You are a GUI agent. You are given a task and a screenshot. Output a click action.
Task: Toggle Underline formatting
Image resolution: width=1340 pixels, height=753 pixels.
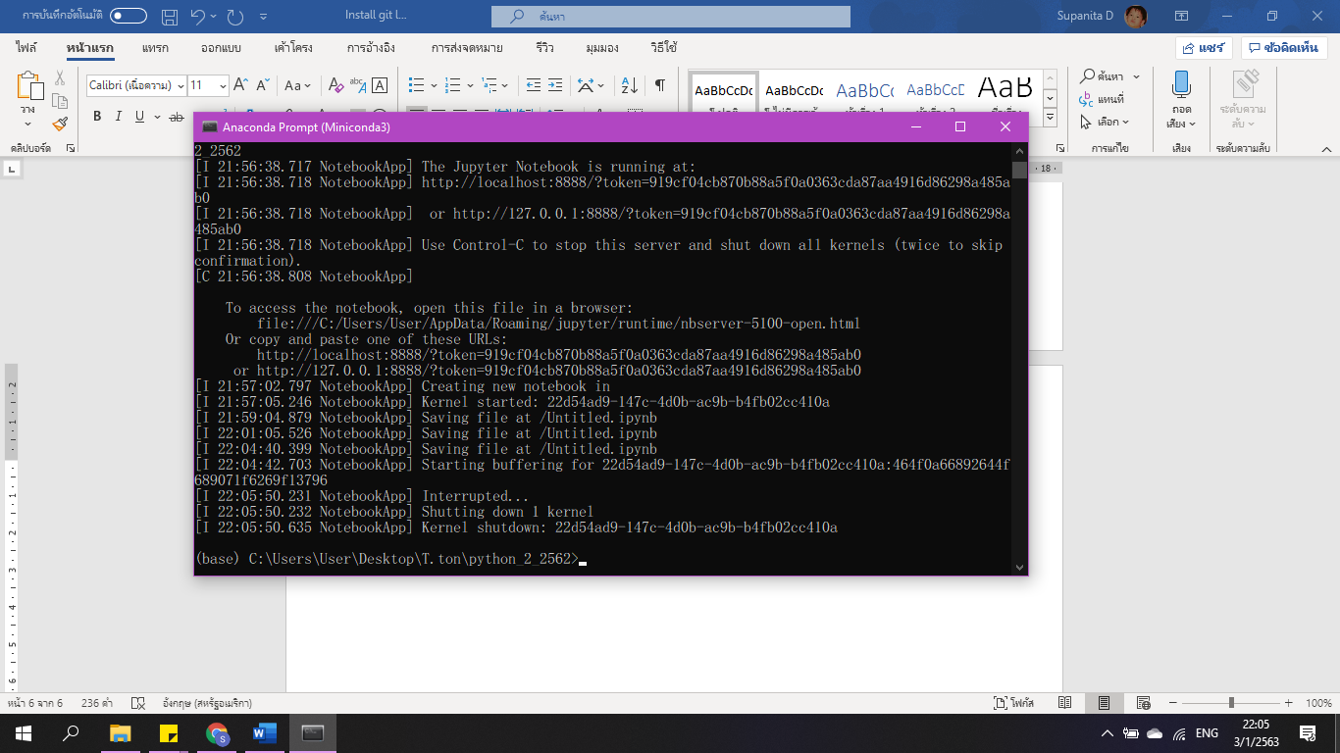pos(140,117)
